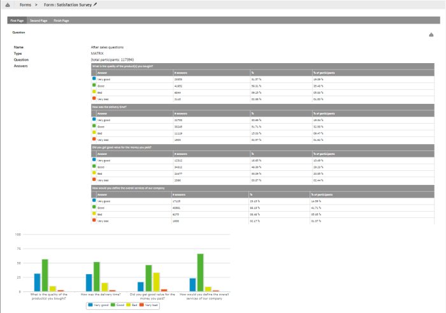Click the blue Very good swatch in product quality table
The height and width of the screenshot is (313, 446).
click(x=94, y=78)
